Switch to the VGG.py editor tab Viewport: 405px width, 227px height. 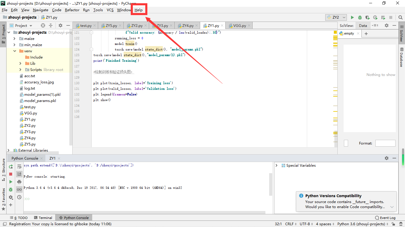coord(239,25)
